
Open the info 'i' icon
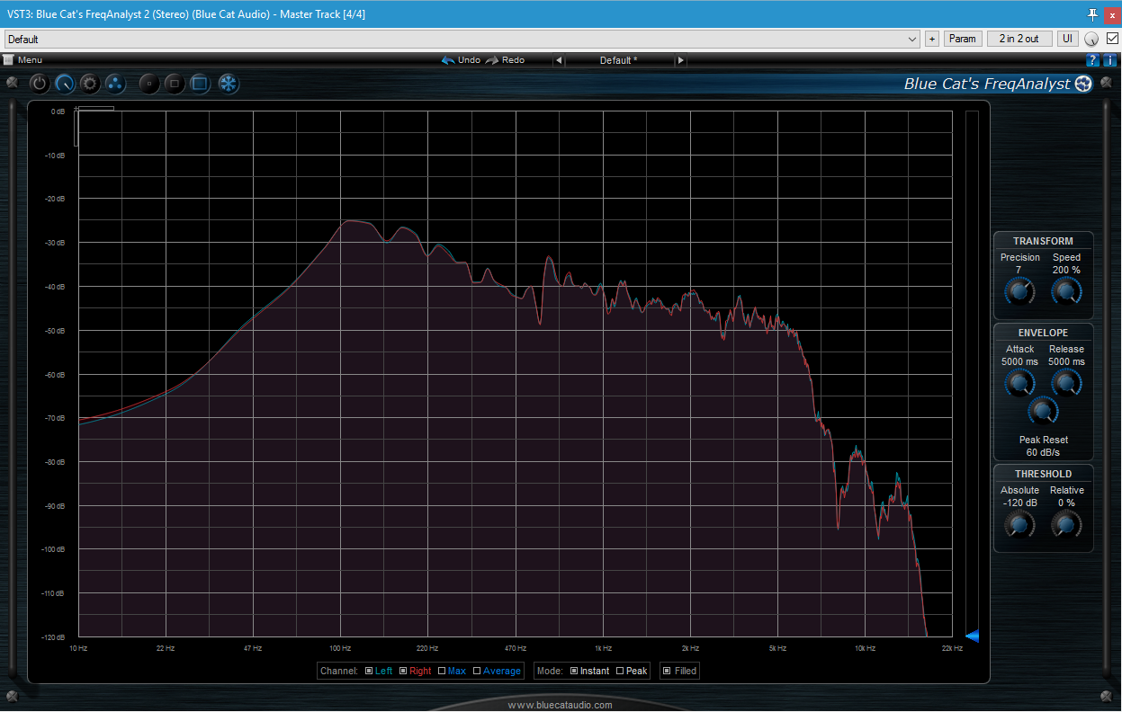(1109, 60)
